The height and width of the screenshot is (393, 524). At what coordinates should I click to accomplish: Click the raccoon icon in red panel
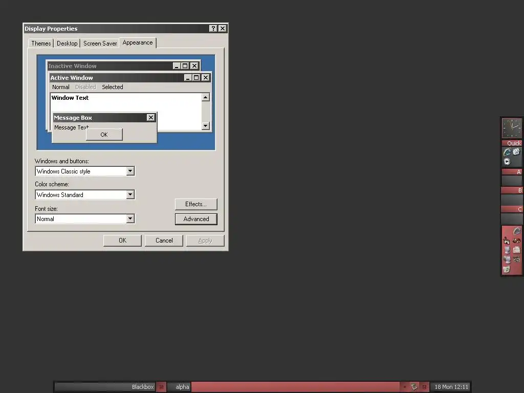517,259
